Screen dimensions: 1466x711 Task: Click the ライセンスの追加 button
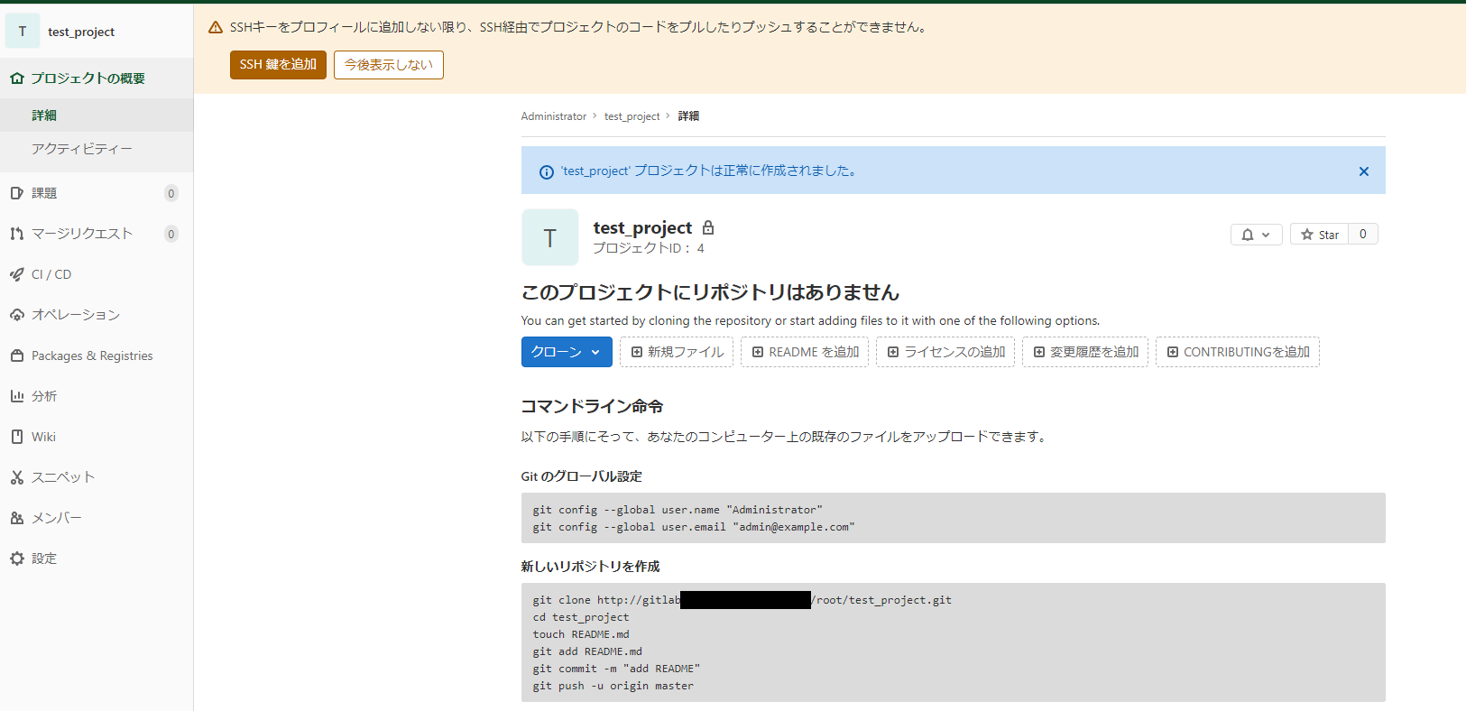(x=945, y=352)
